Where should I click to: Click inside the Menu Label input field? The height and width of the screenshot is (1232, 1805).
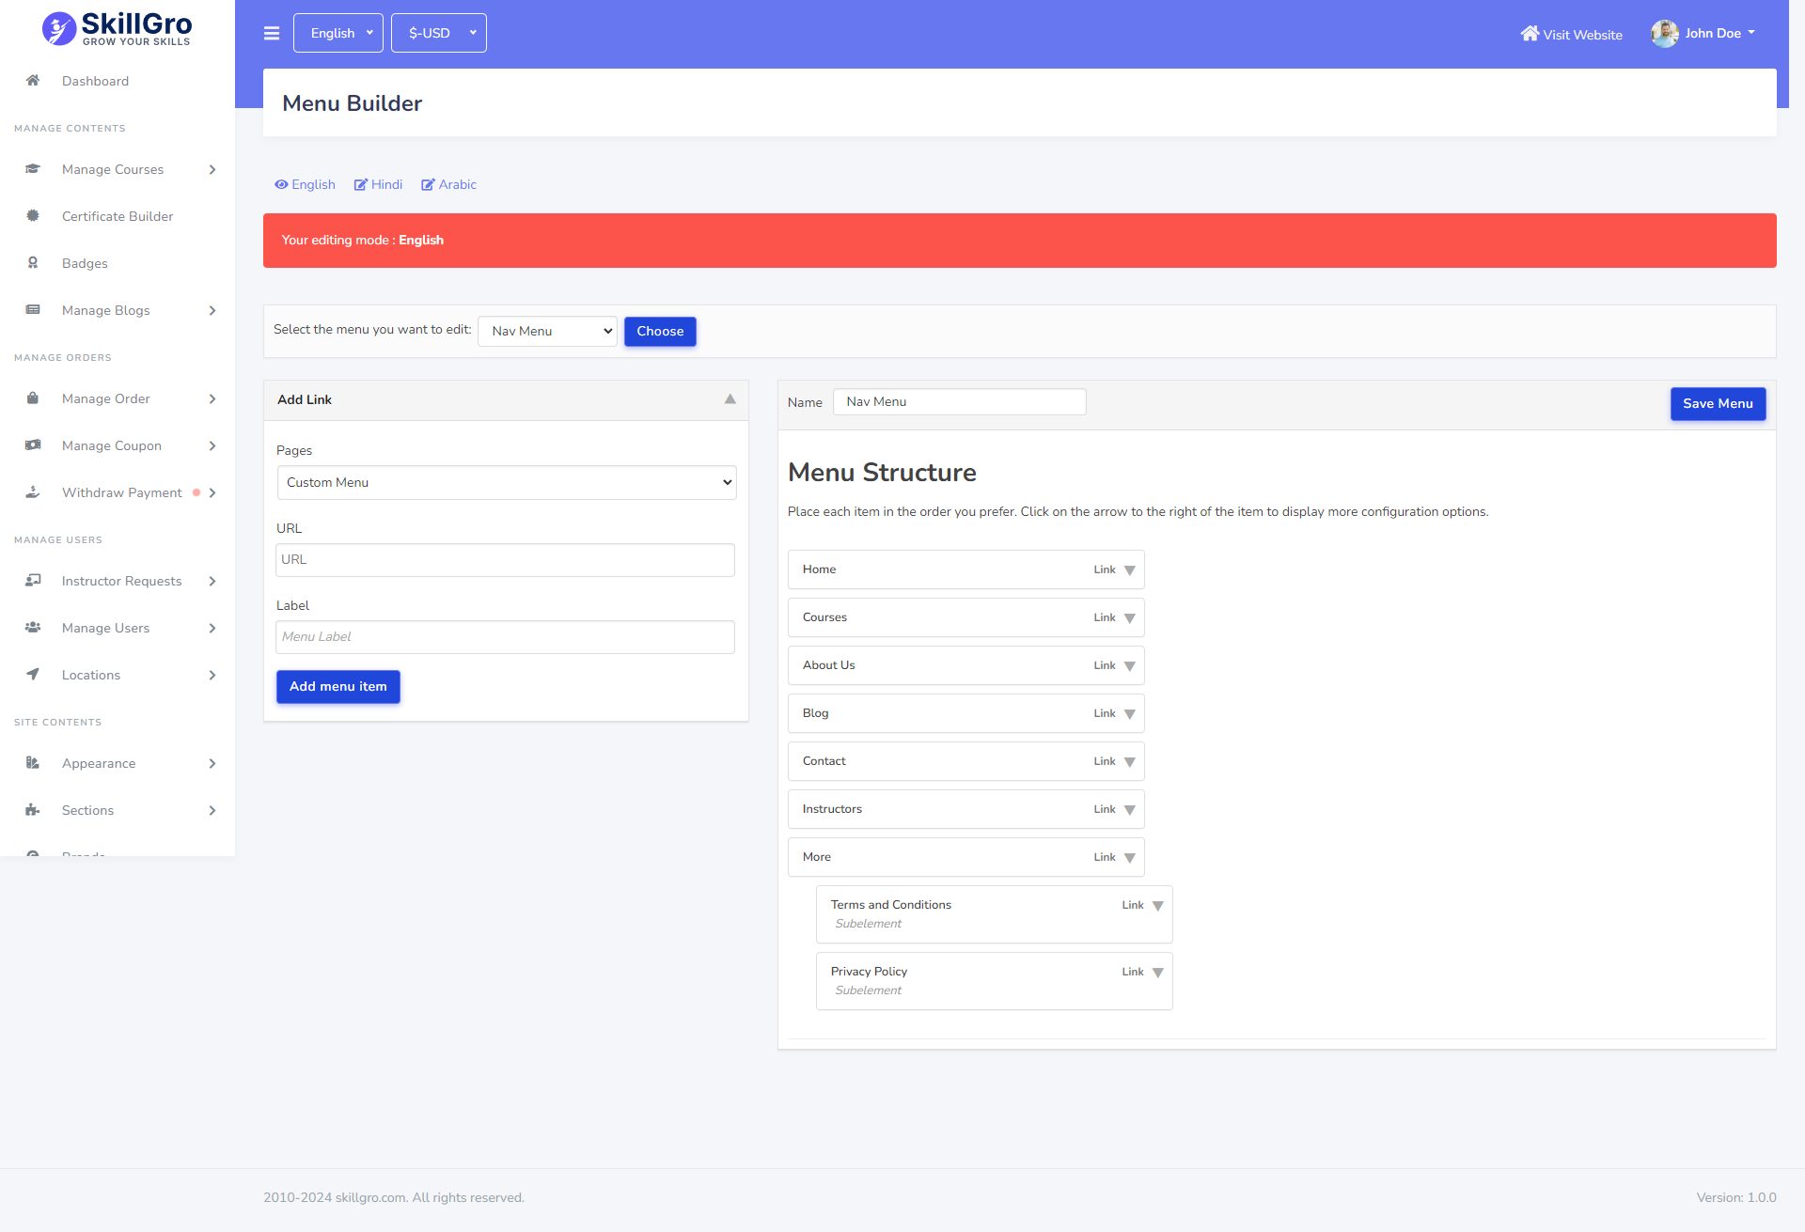[x=505, y=636]
